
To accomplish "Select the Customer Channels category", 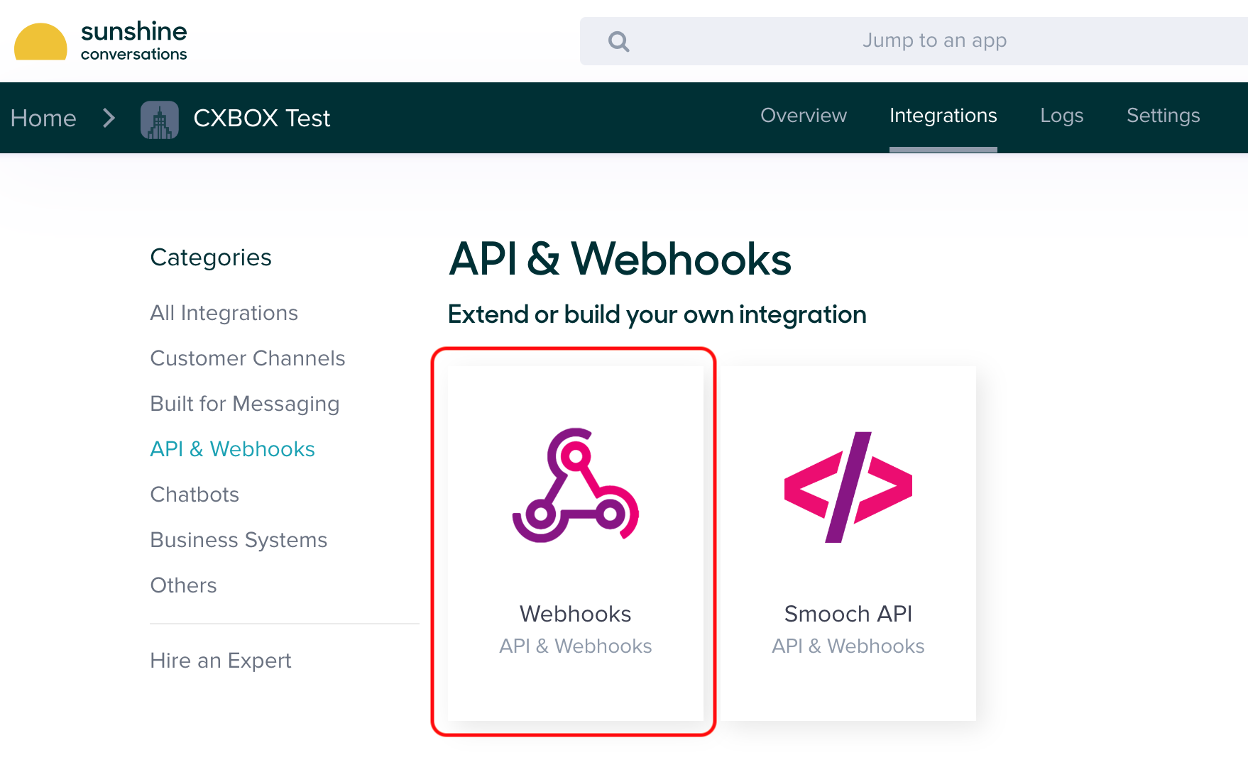I will (x=248, y=358).
